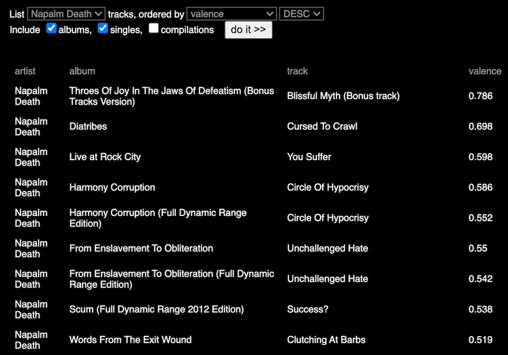This screenshot has width=508, height=355.
Task: Click valence value 0.586
Action: click(x=480, y=187)
